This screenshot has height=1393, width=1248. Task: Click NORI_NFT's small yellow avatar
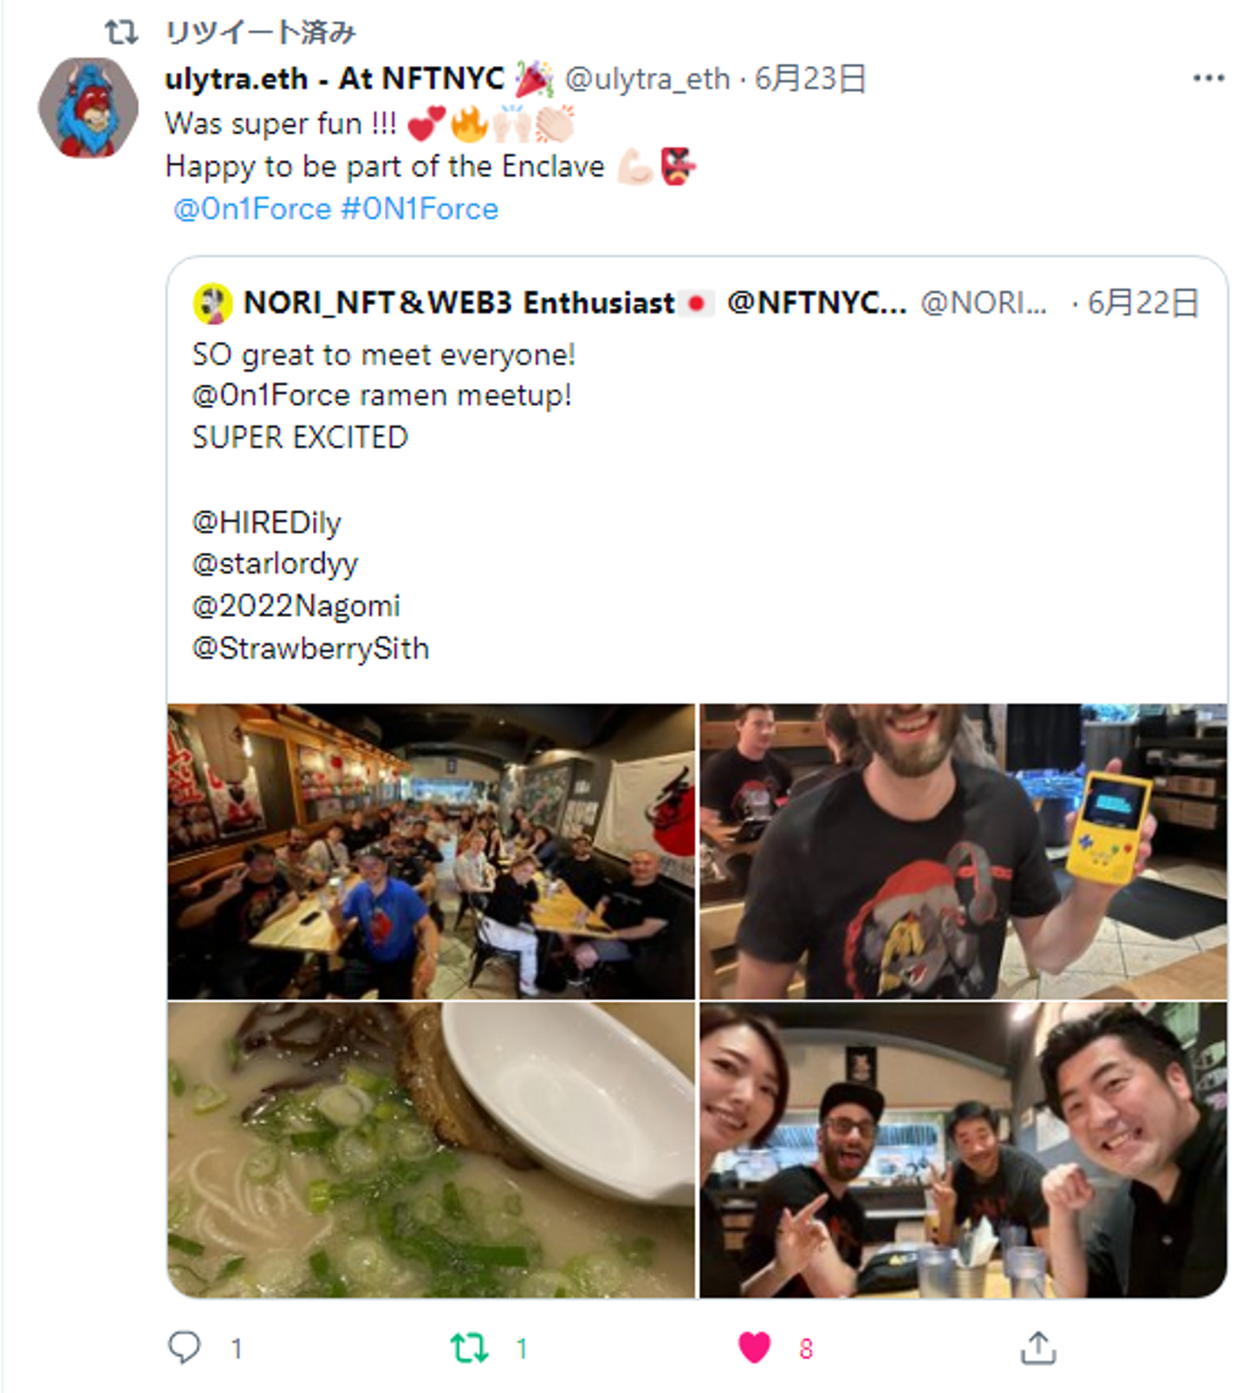coord(212,303)
